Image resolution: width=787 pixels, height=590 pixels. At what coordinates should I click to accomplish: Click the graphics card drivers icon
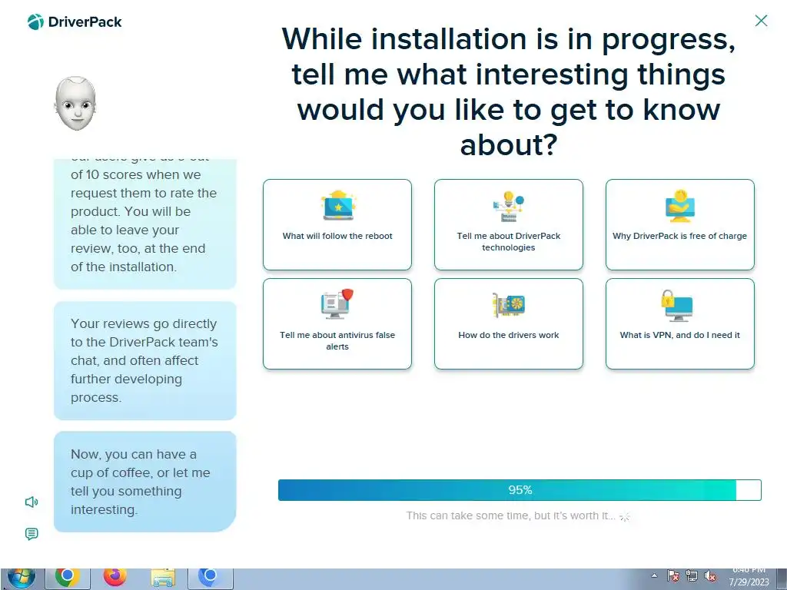509,304
